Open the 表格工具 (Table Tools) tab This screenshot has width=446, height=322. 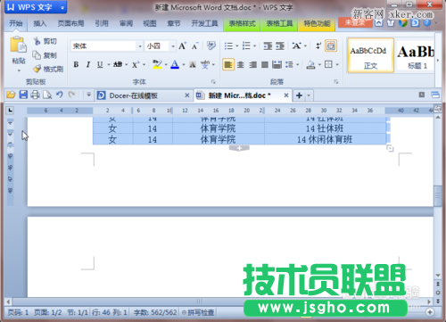point(279,23)
